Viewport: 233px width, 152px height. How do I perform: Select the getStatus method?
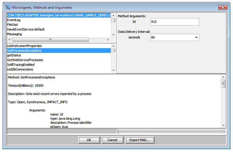pos(59,55)
